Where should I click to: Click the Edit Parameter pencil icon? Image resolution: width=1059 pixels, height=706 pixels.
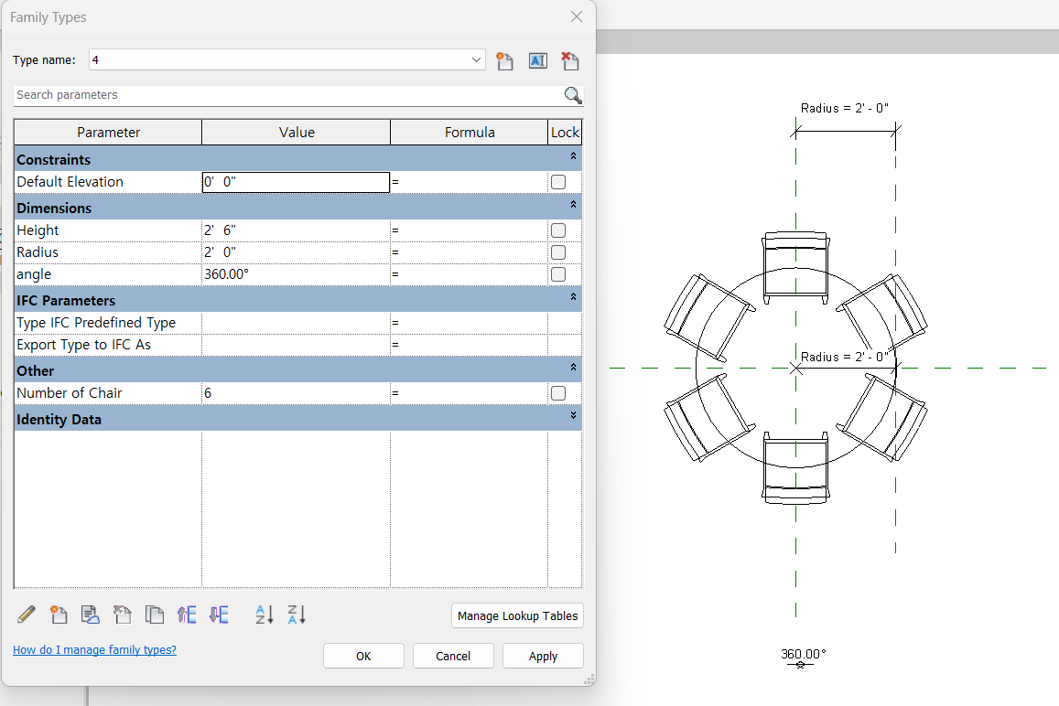click(27, 615)
